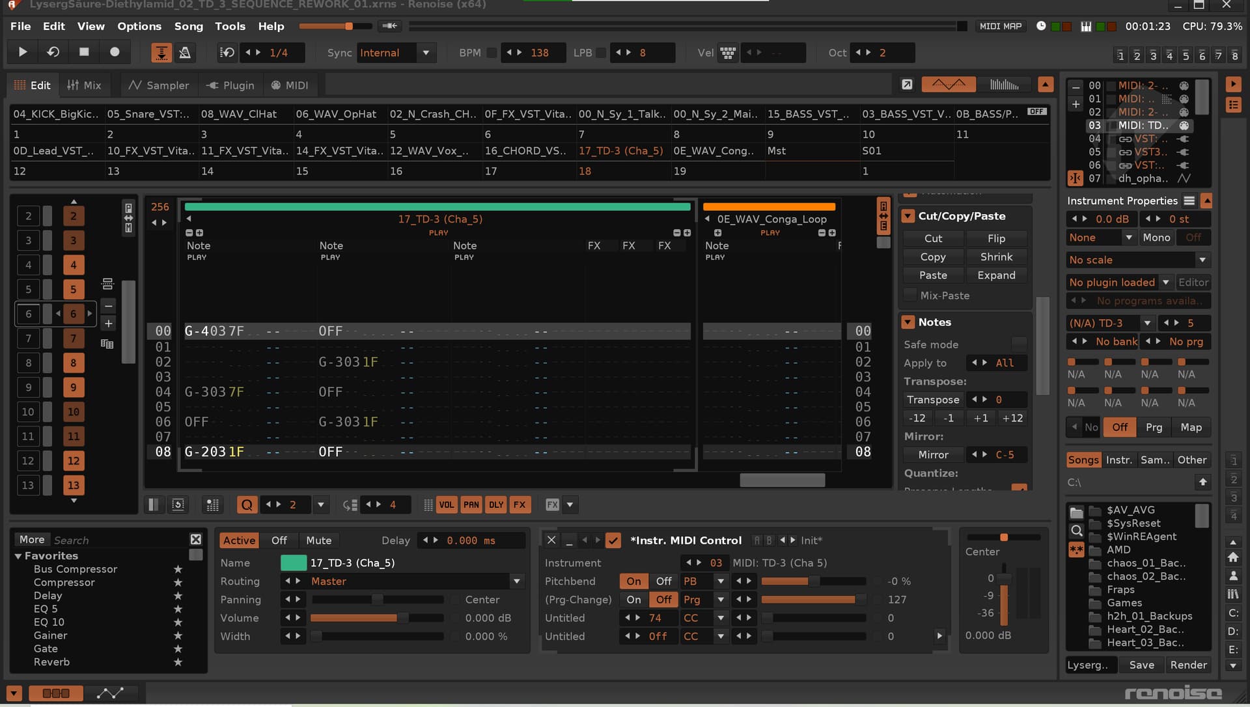Turn Pitchbend On in MIDI Control
Screen dimensions: 1250x707
633,581
